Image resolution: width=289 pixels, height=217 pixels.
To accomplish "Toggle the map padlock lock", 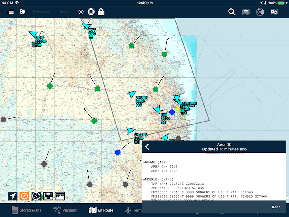I will [101, 12].
